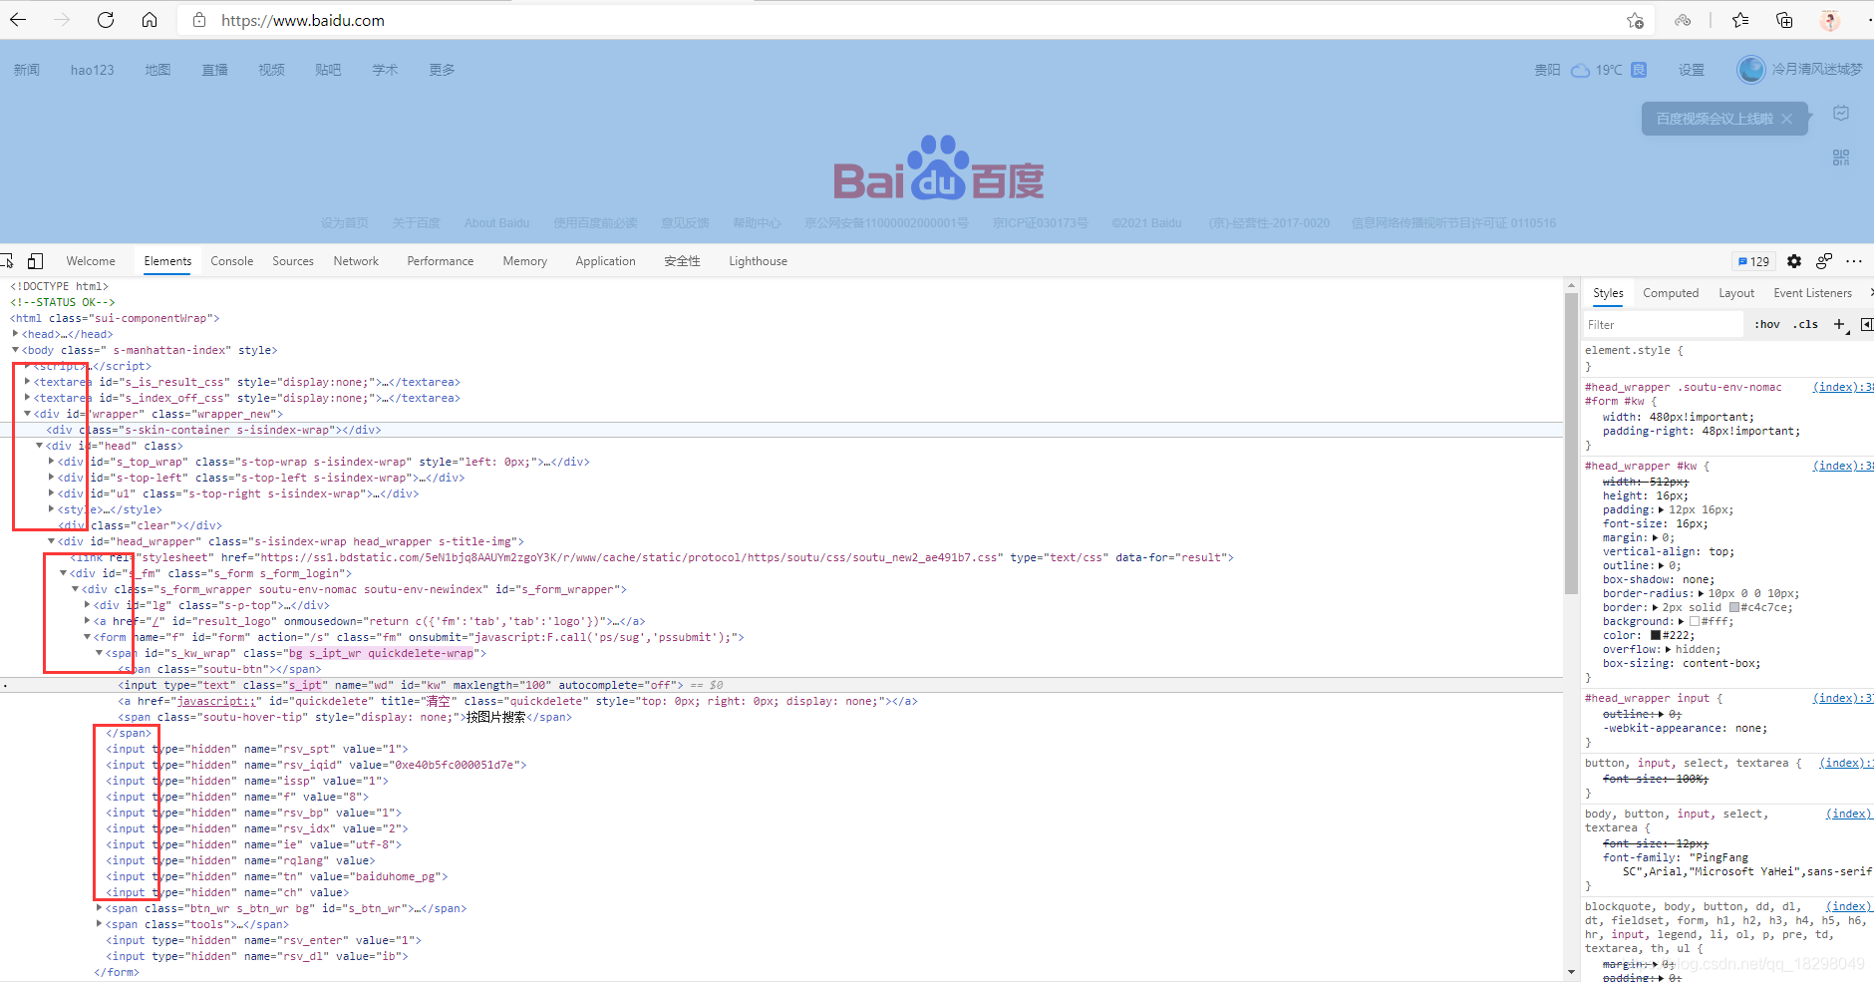The height and width of the screenshot is (982, 1874).
Task: Open the 129 issues counter
Action: click(1753, 261)
